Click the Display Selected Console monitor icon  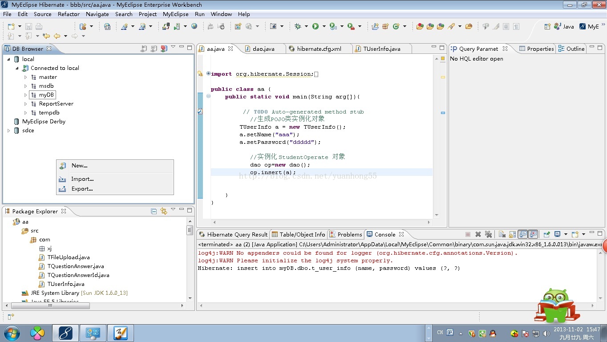click(x=557, y=234)
